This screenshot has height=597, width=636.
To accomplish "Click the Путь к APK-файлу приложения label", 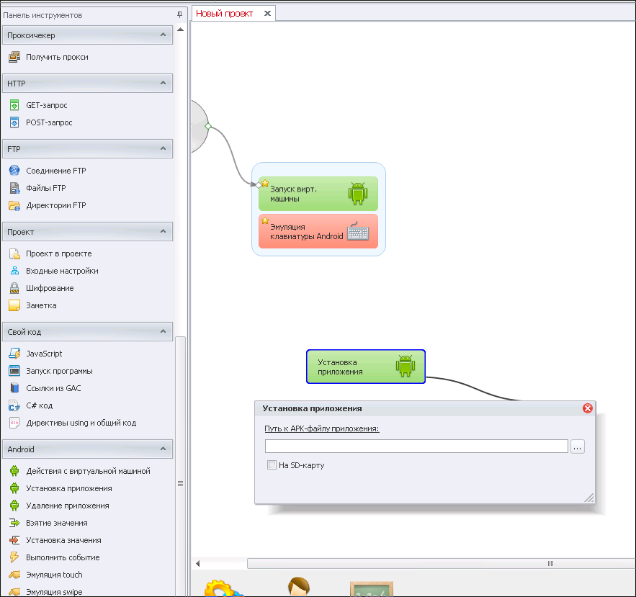I will tap(322, 428).
